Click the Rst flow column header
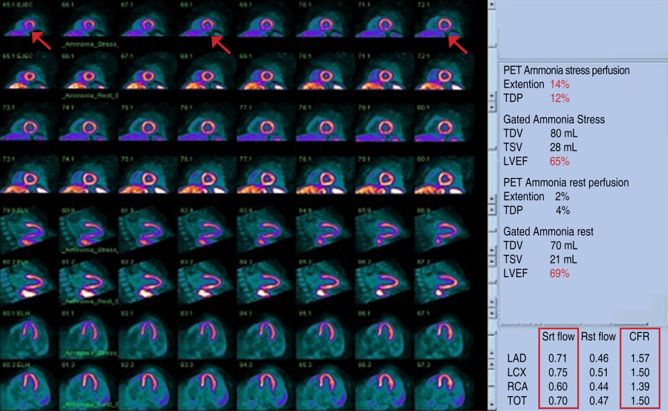668x411 pixels. pos(598,337)
